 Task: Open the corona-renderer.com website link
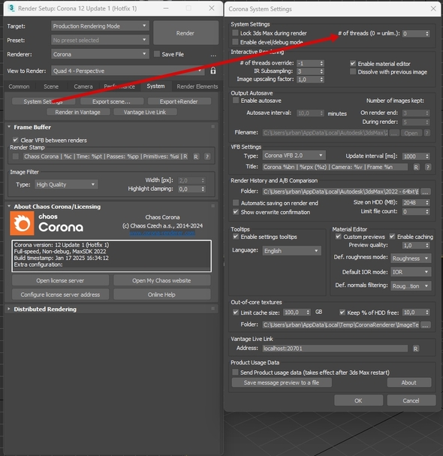pos(162,233)
